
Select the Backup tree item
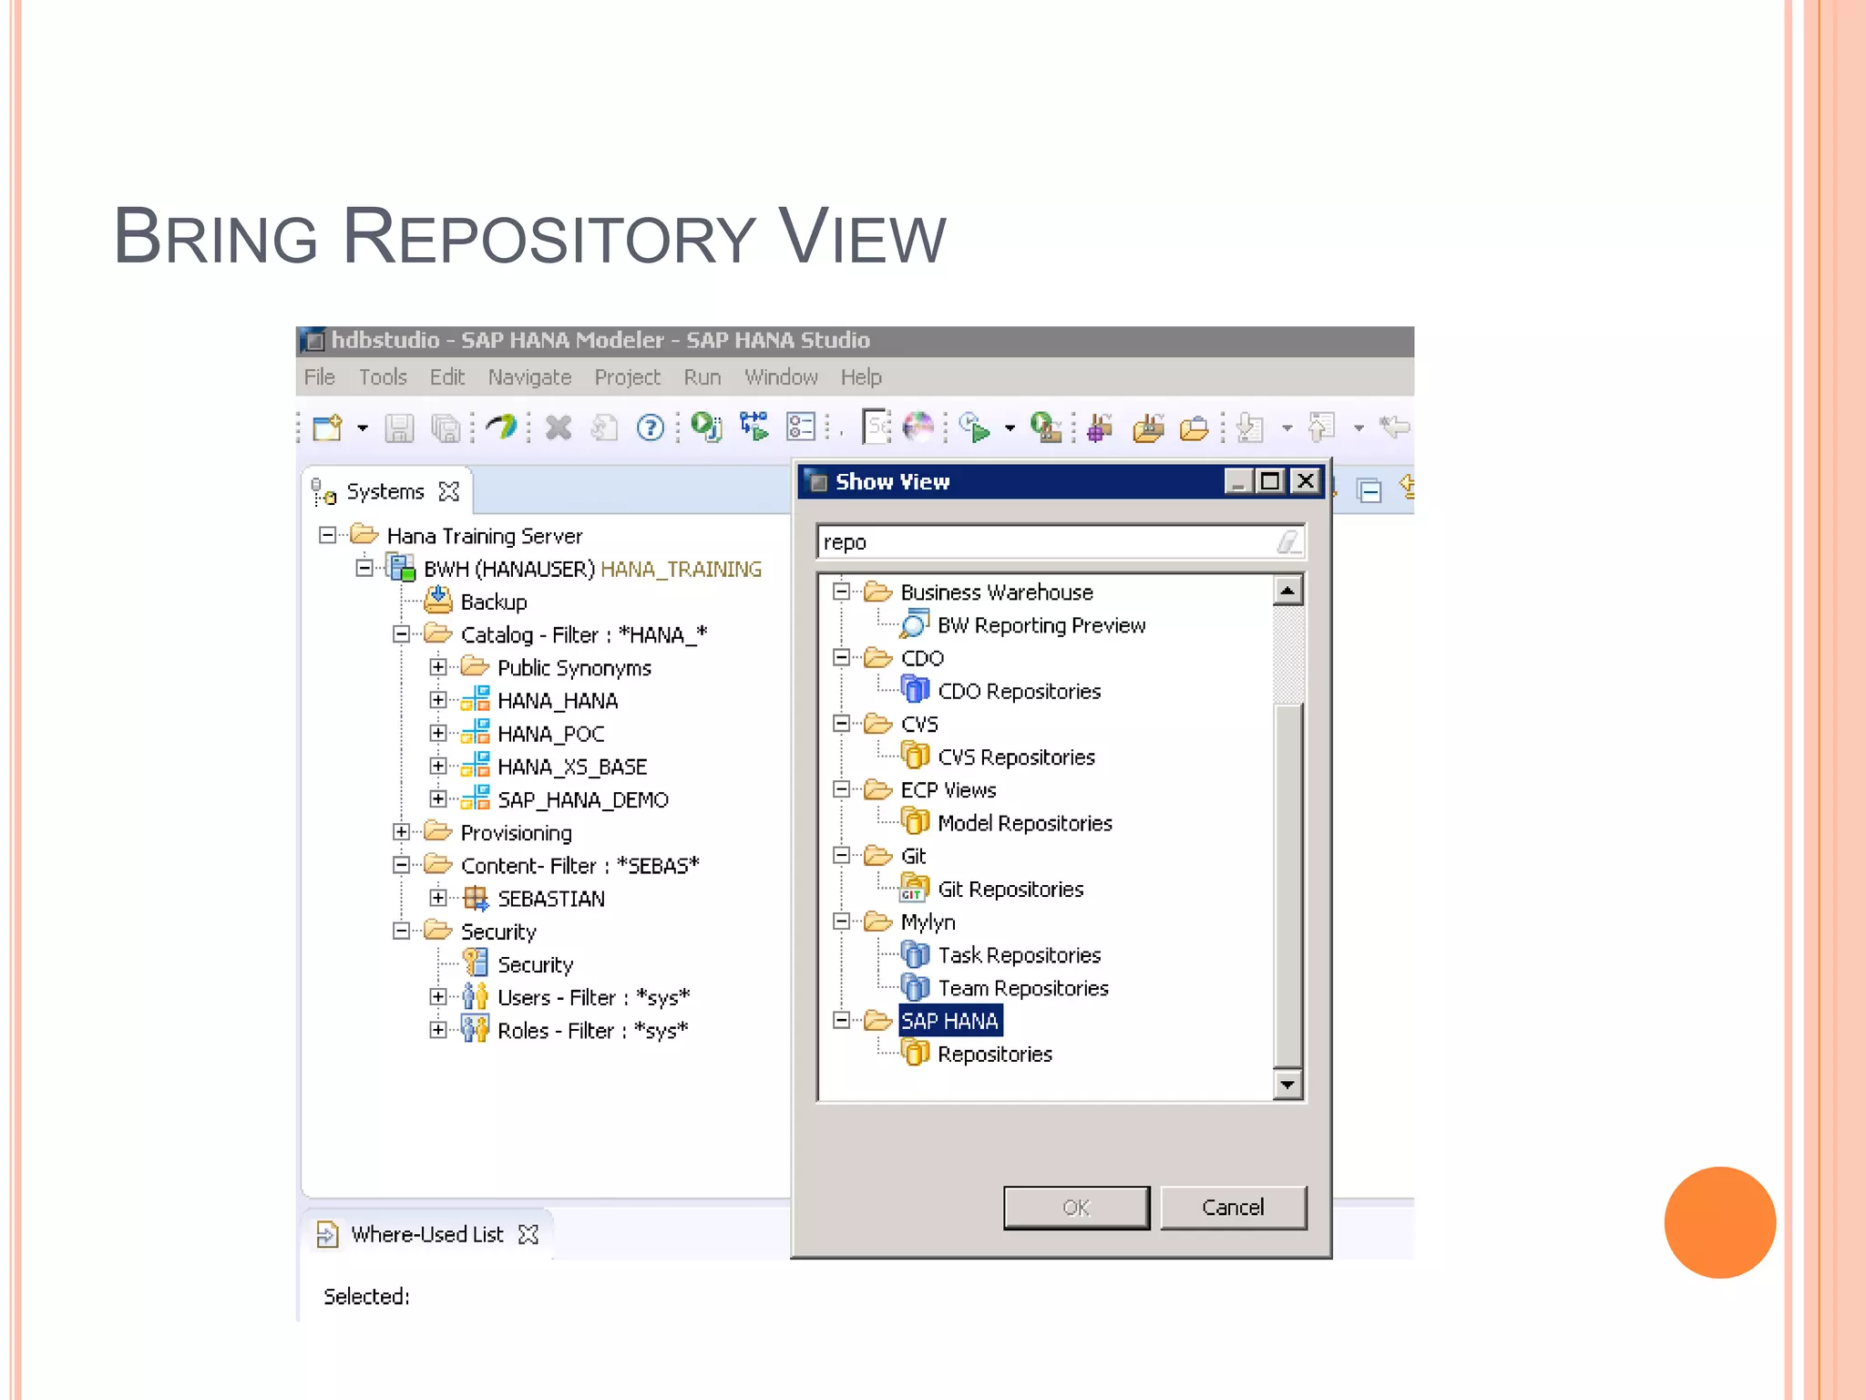coord(494,602)
